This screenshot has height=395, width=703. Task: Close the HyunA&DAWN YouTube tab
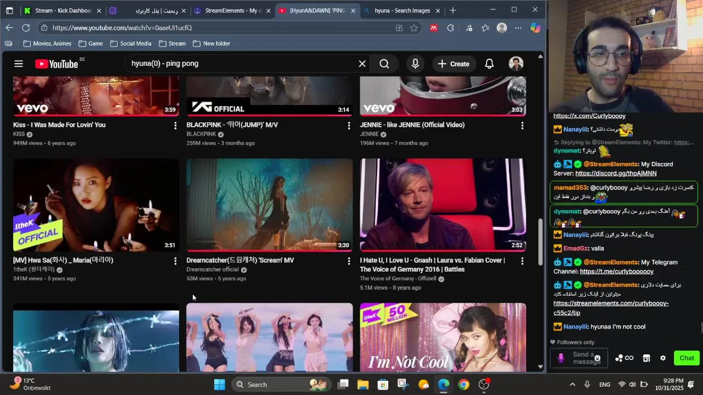click(353, 10)
